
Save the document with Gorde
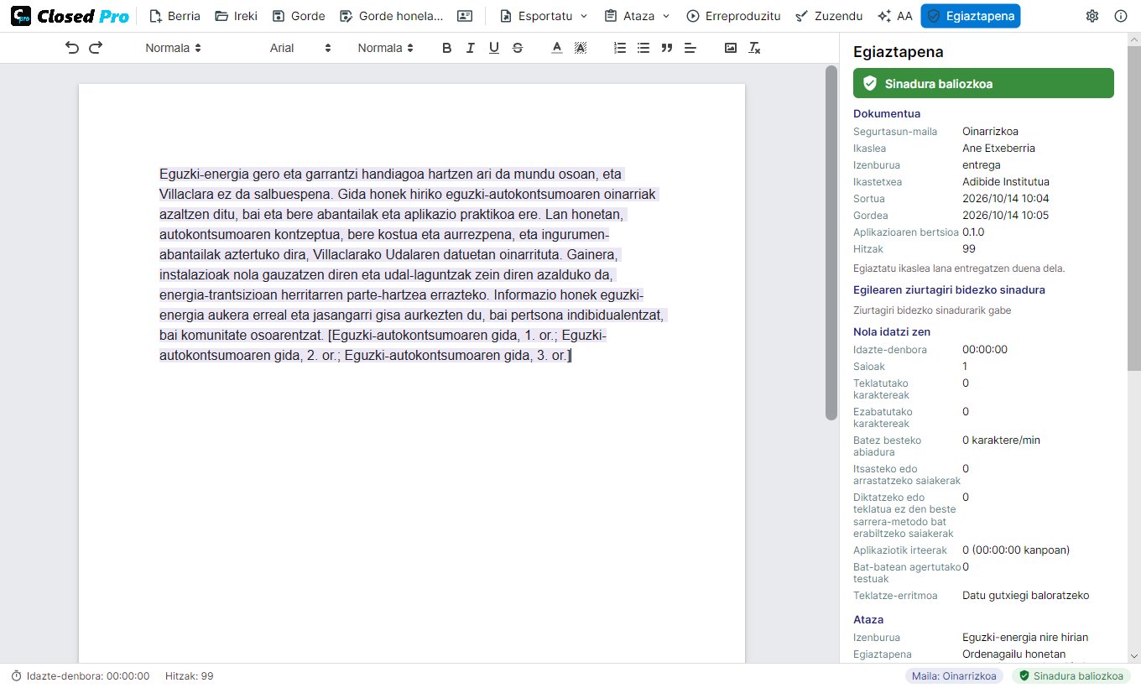tap(298, 16)
